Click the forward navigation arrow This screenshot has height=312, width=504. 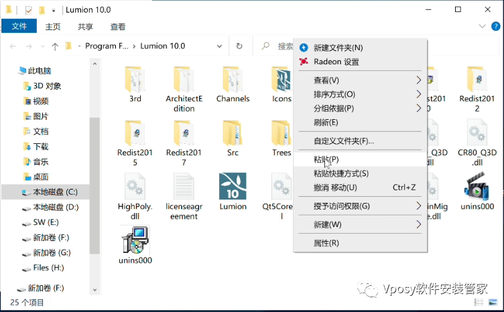(x=29, y=47)
